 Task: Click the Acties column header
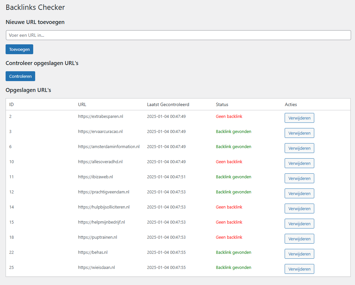291,104
